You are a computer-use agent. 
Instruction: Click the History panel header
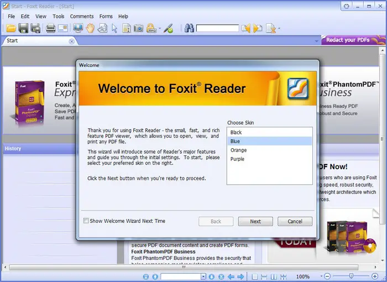point(39,149)
